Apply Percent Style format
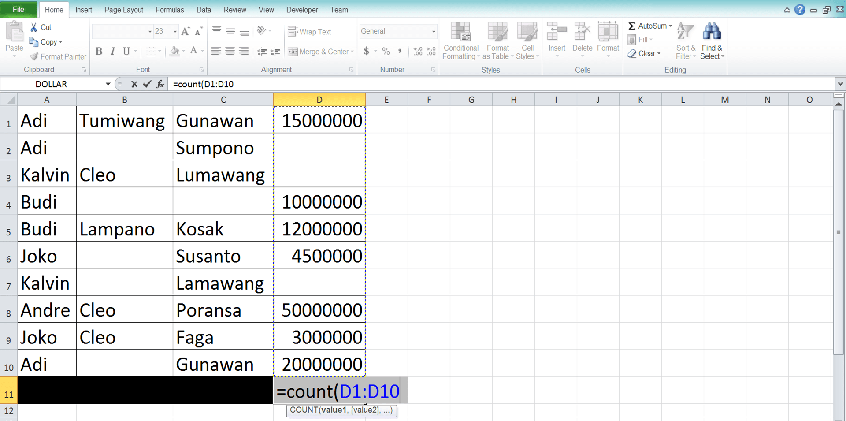 [386, 51]
